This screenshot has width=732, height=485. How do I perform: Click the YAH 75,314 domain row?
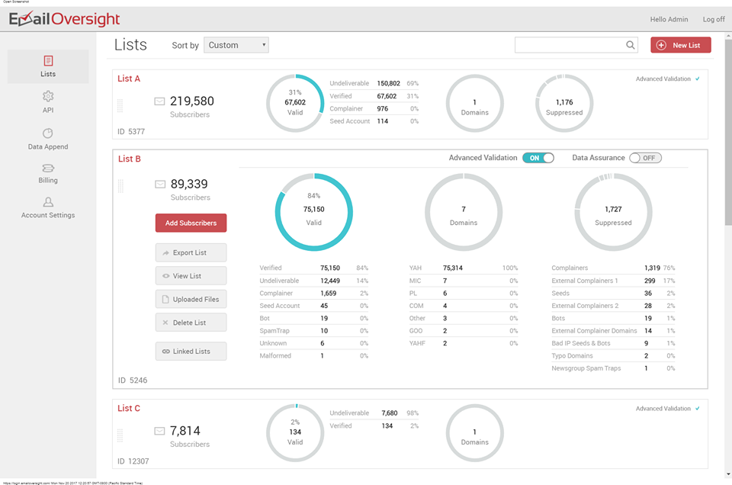(464, 268)
